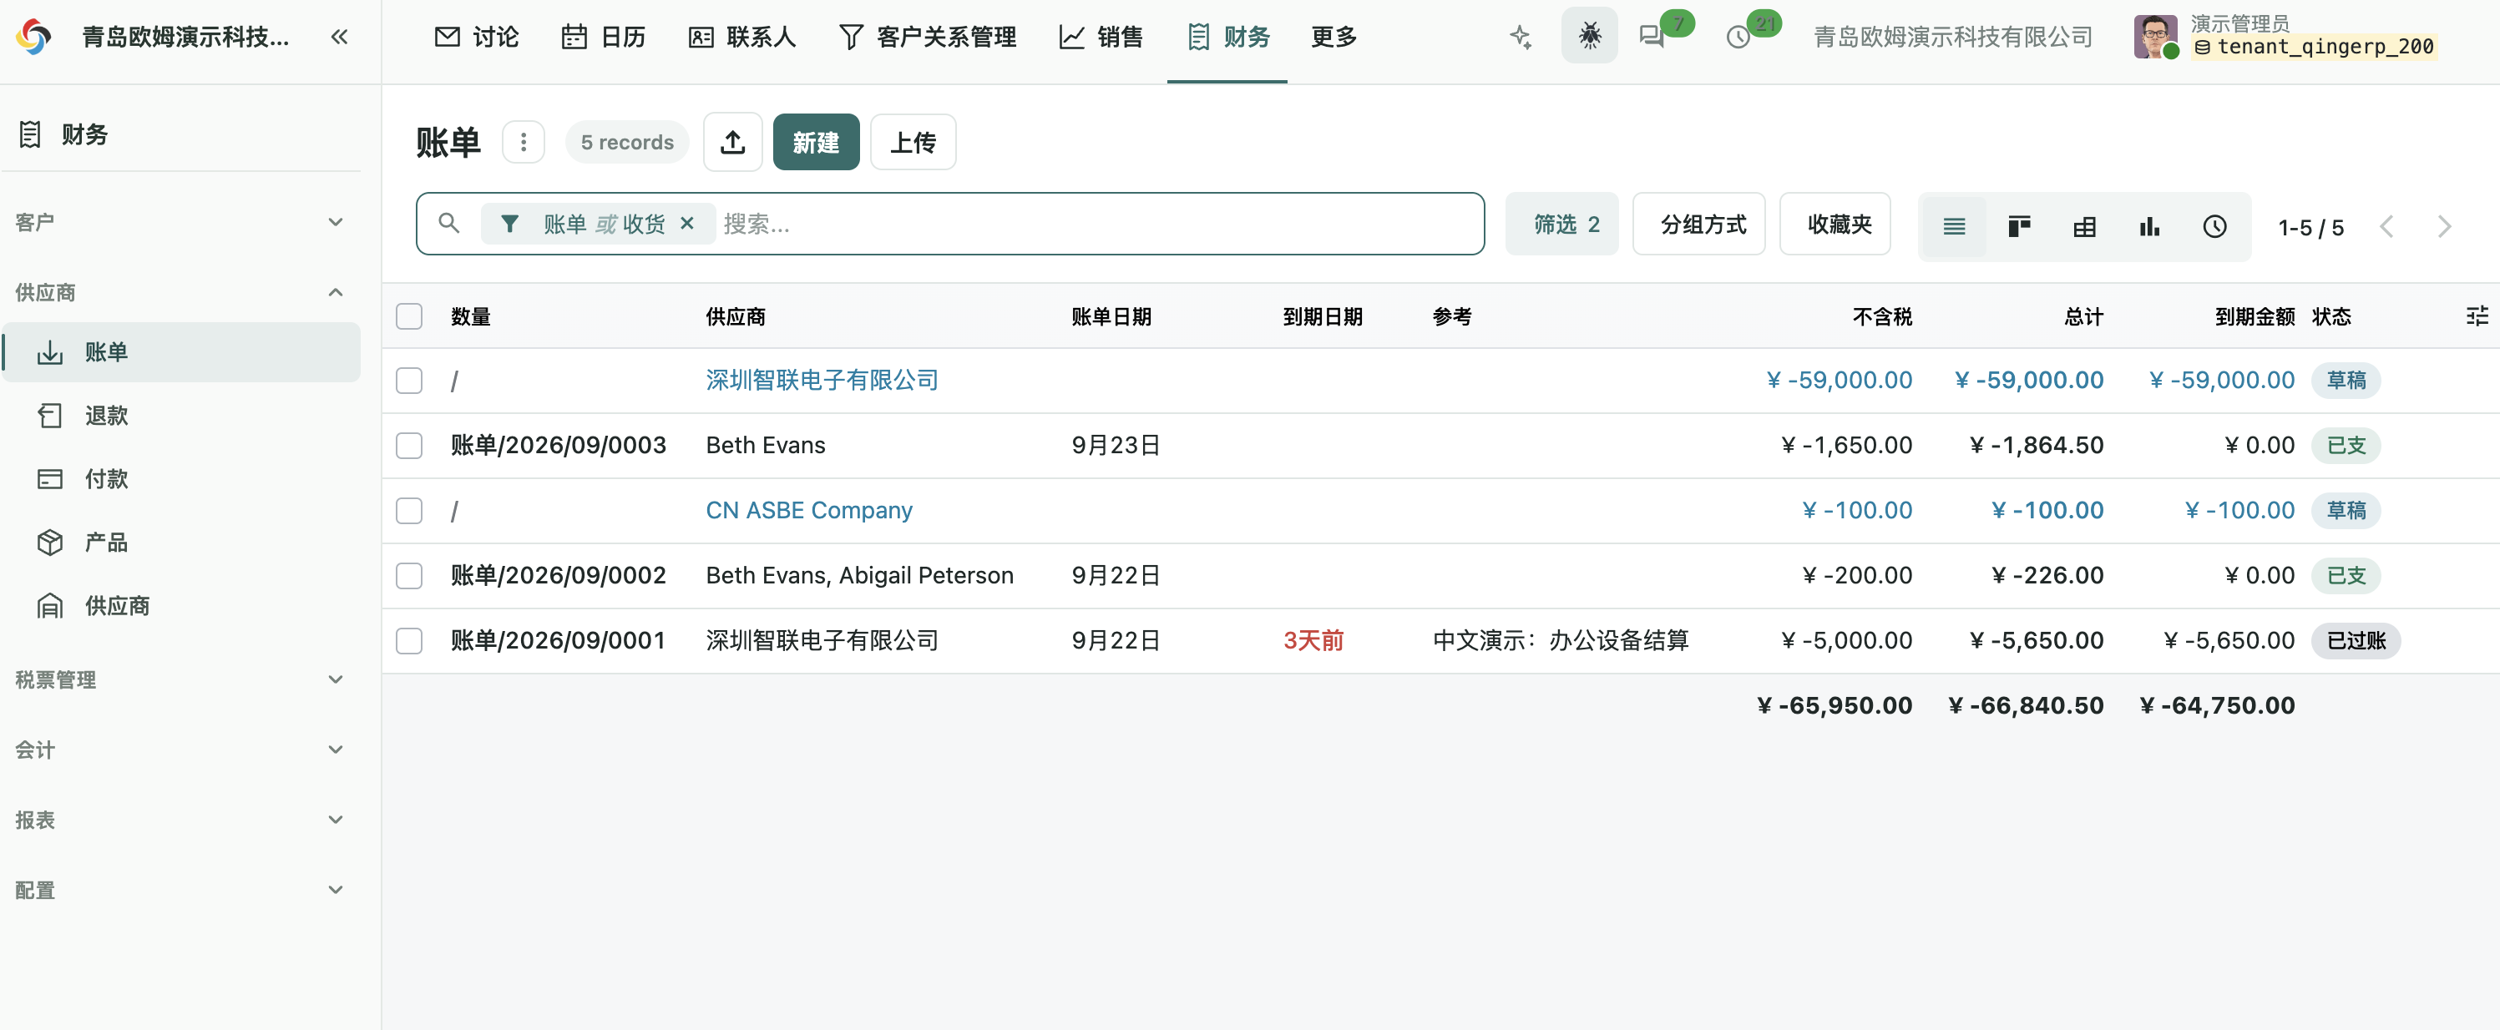Check the 深圳智联电子有限公司 draft row checkbox

click(408, 380)
